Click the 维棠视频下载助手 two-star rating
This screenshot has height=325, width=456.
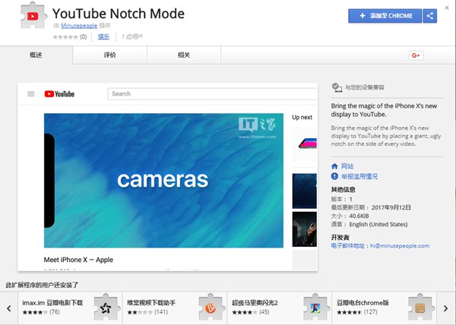140,312
